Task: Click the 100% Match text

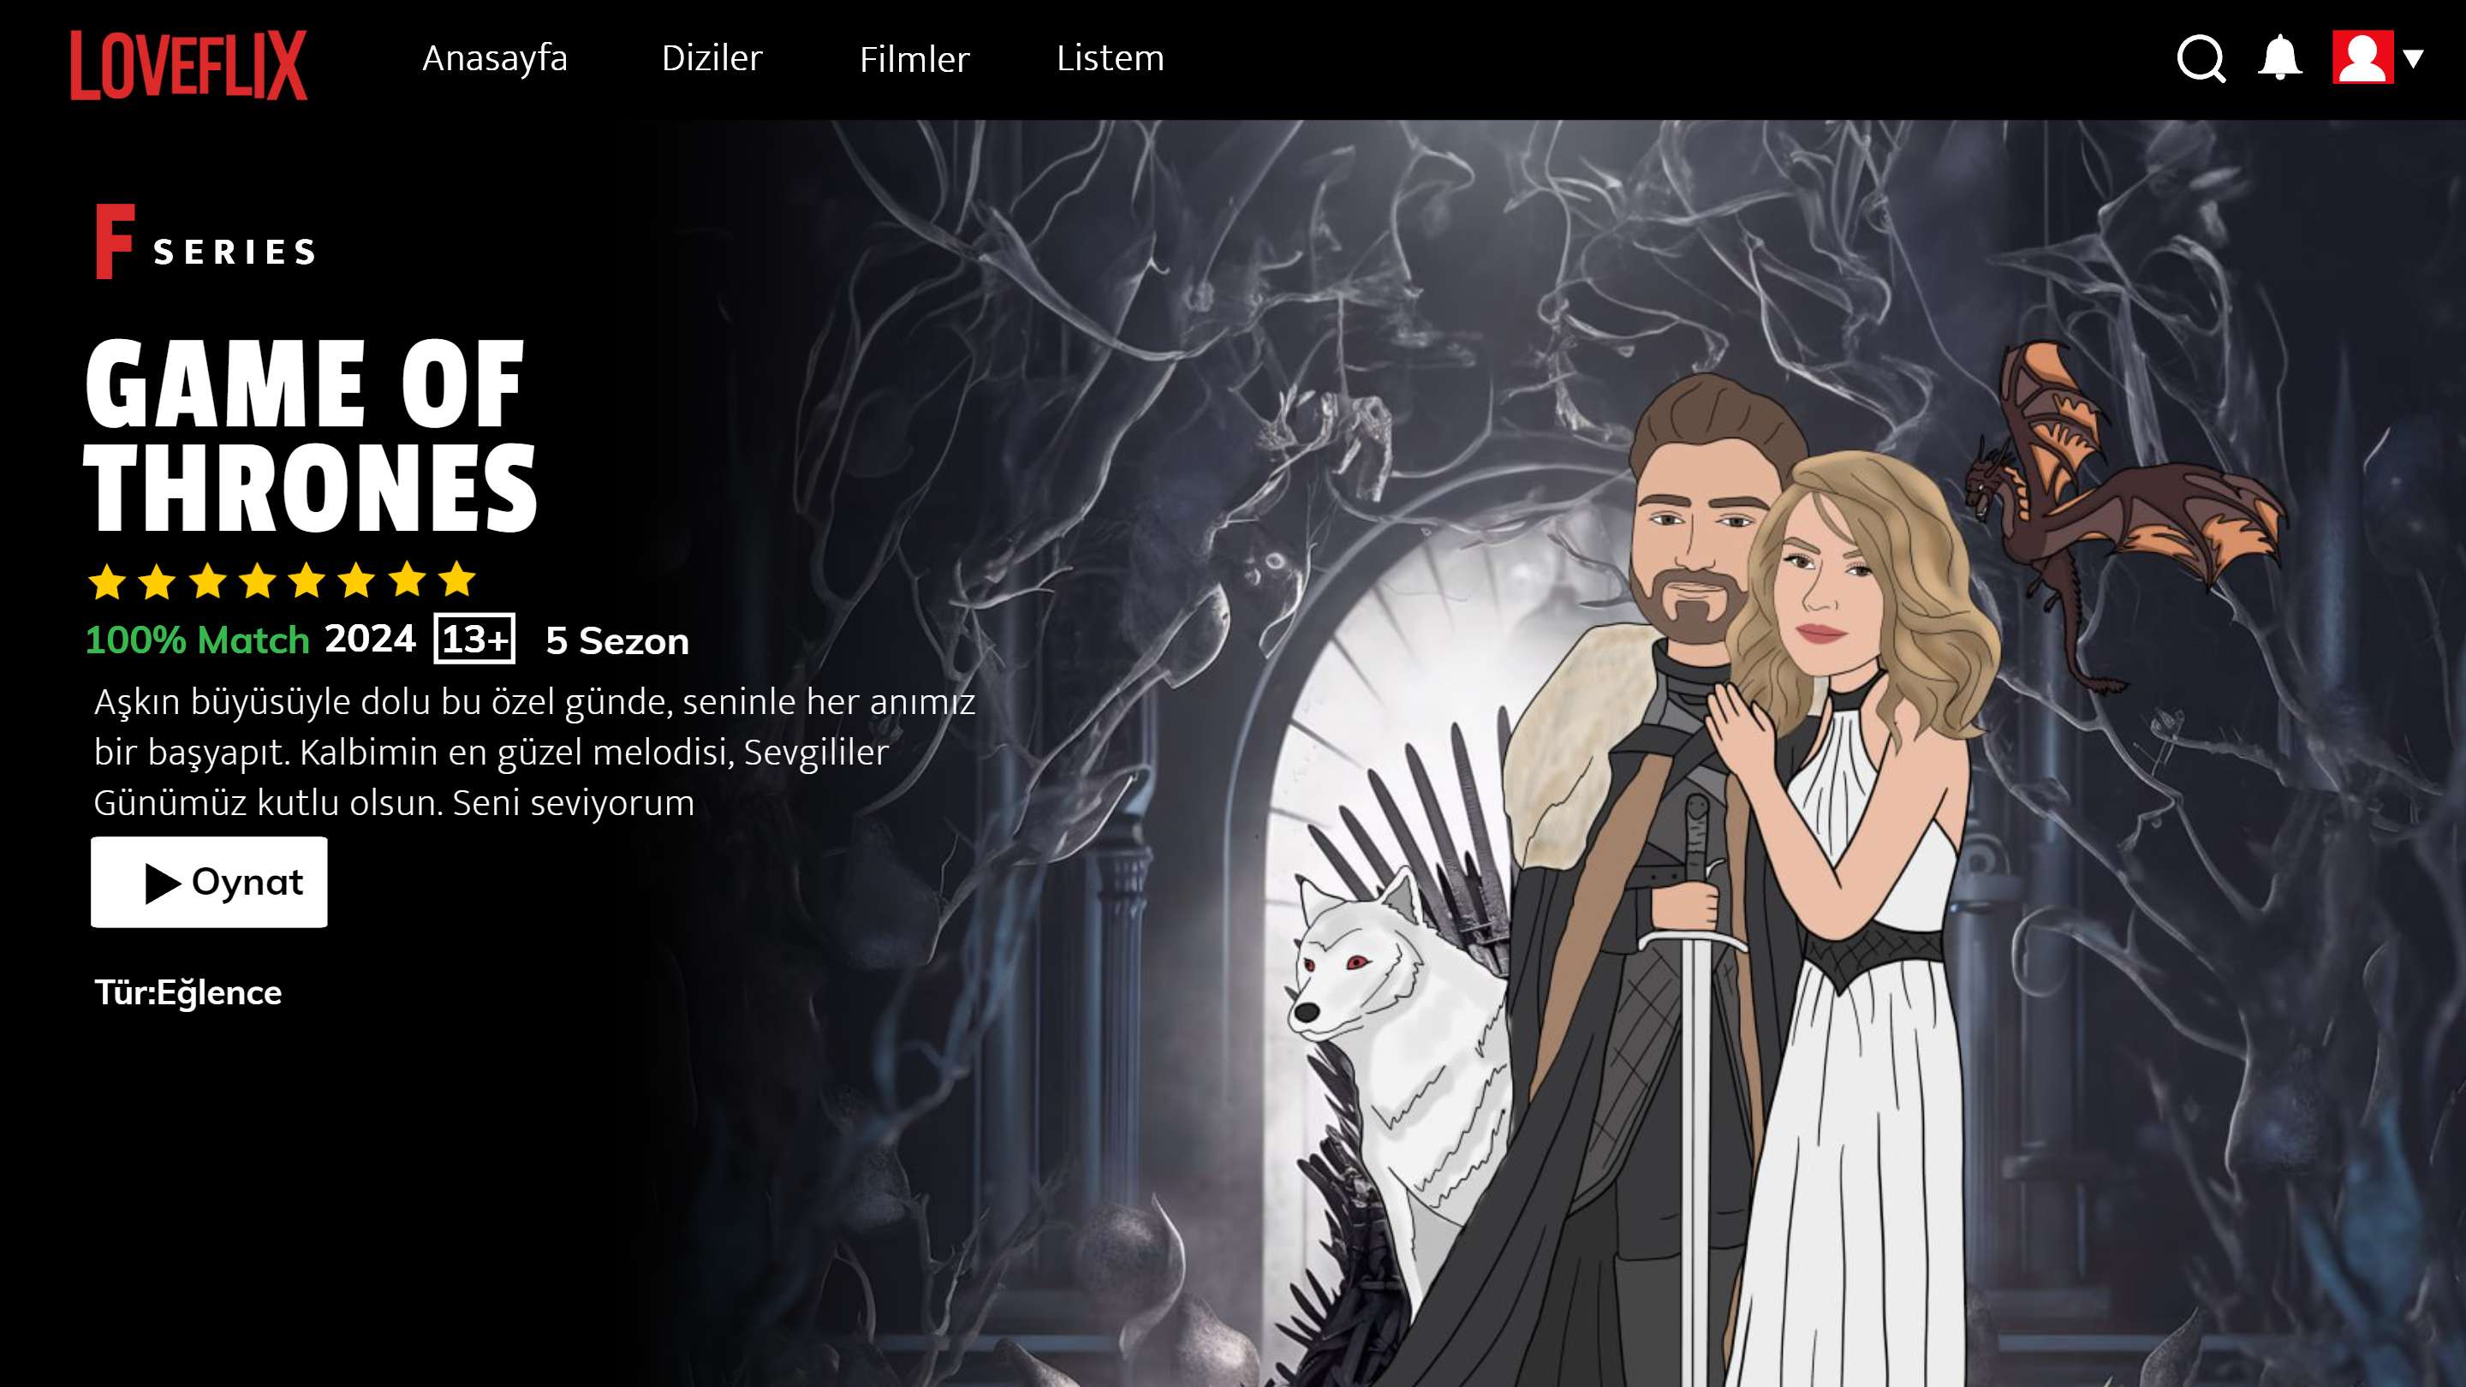Action: [x=197, y=640]
